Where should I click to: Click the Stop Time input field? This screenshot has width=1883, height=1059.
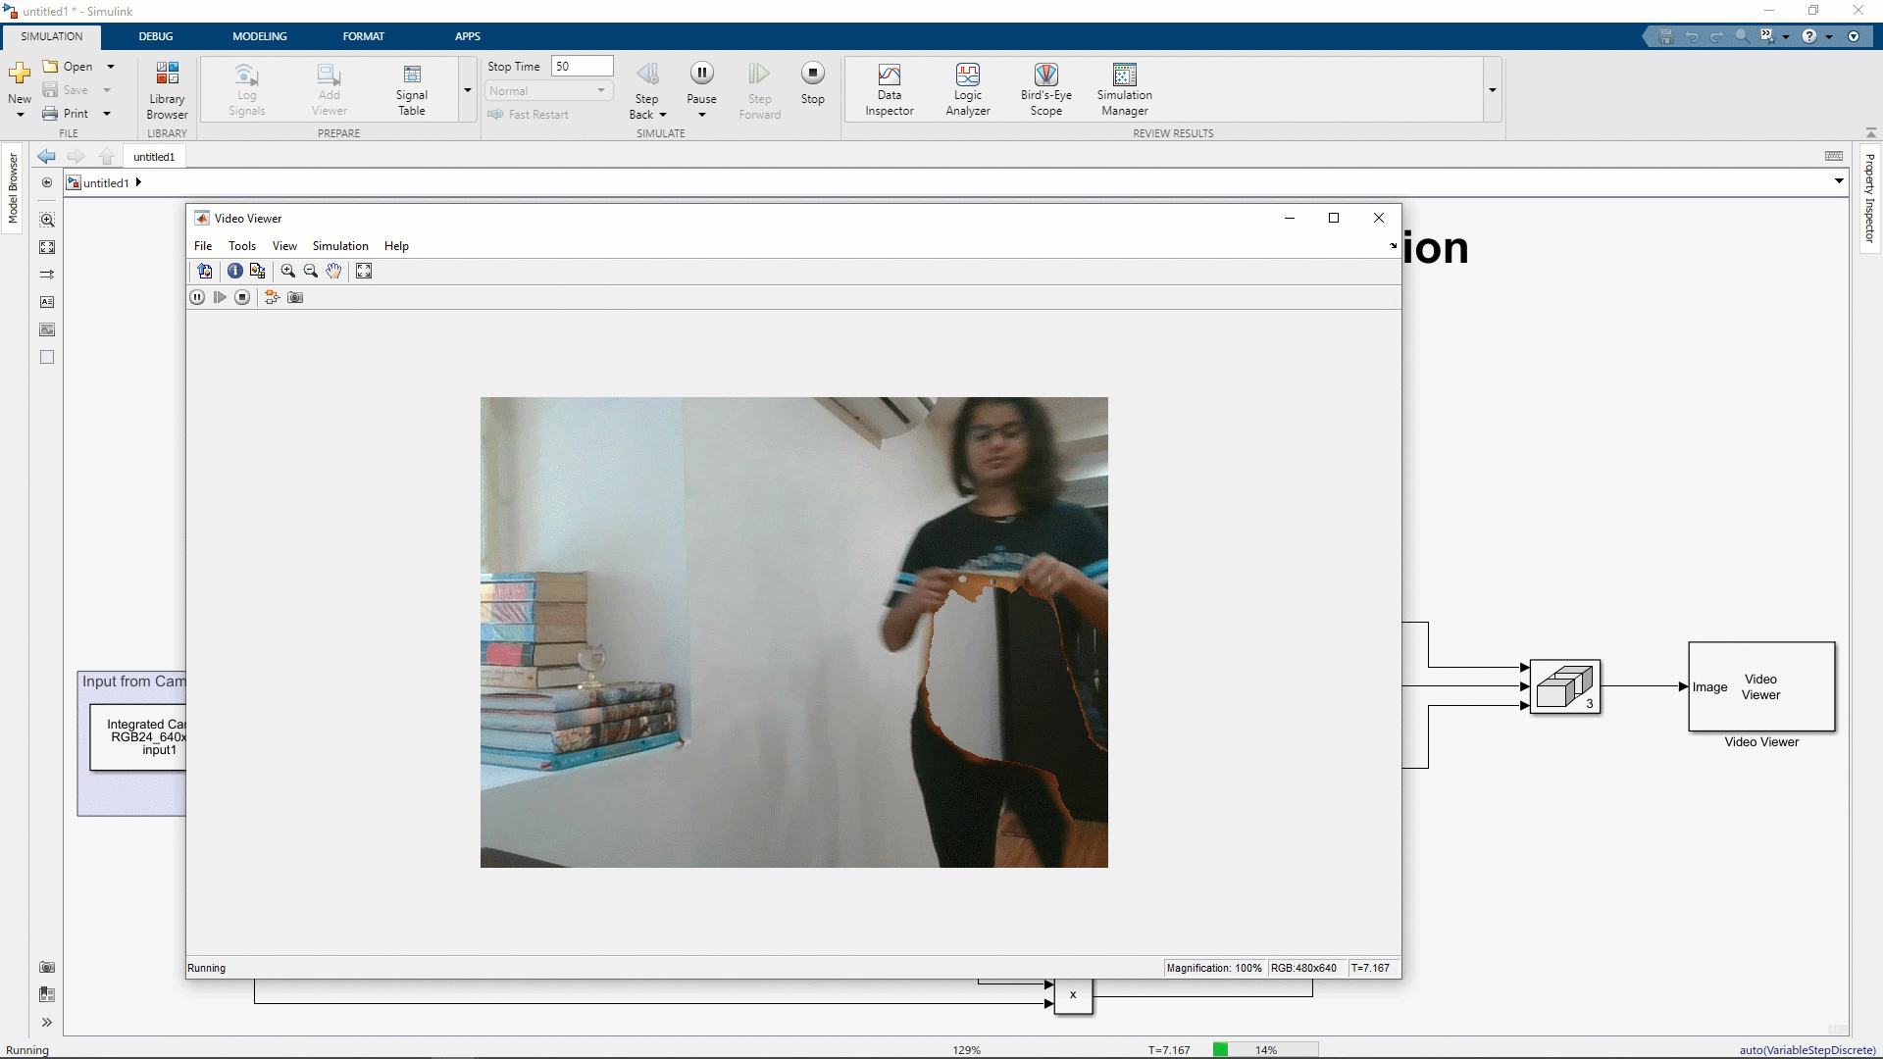[x=582, y=67]
